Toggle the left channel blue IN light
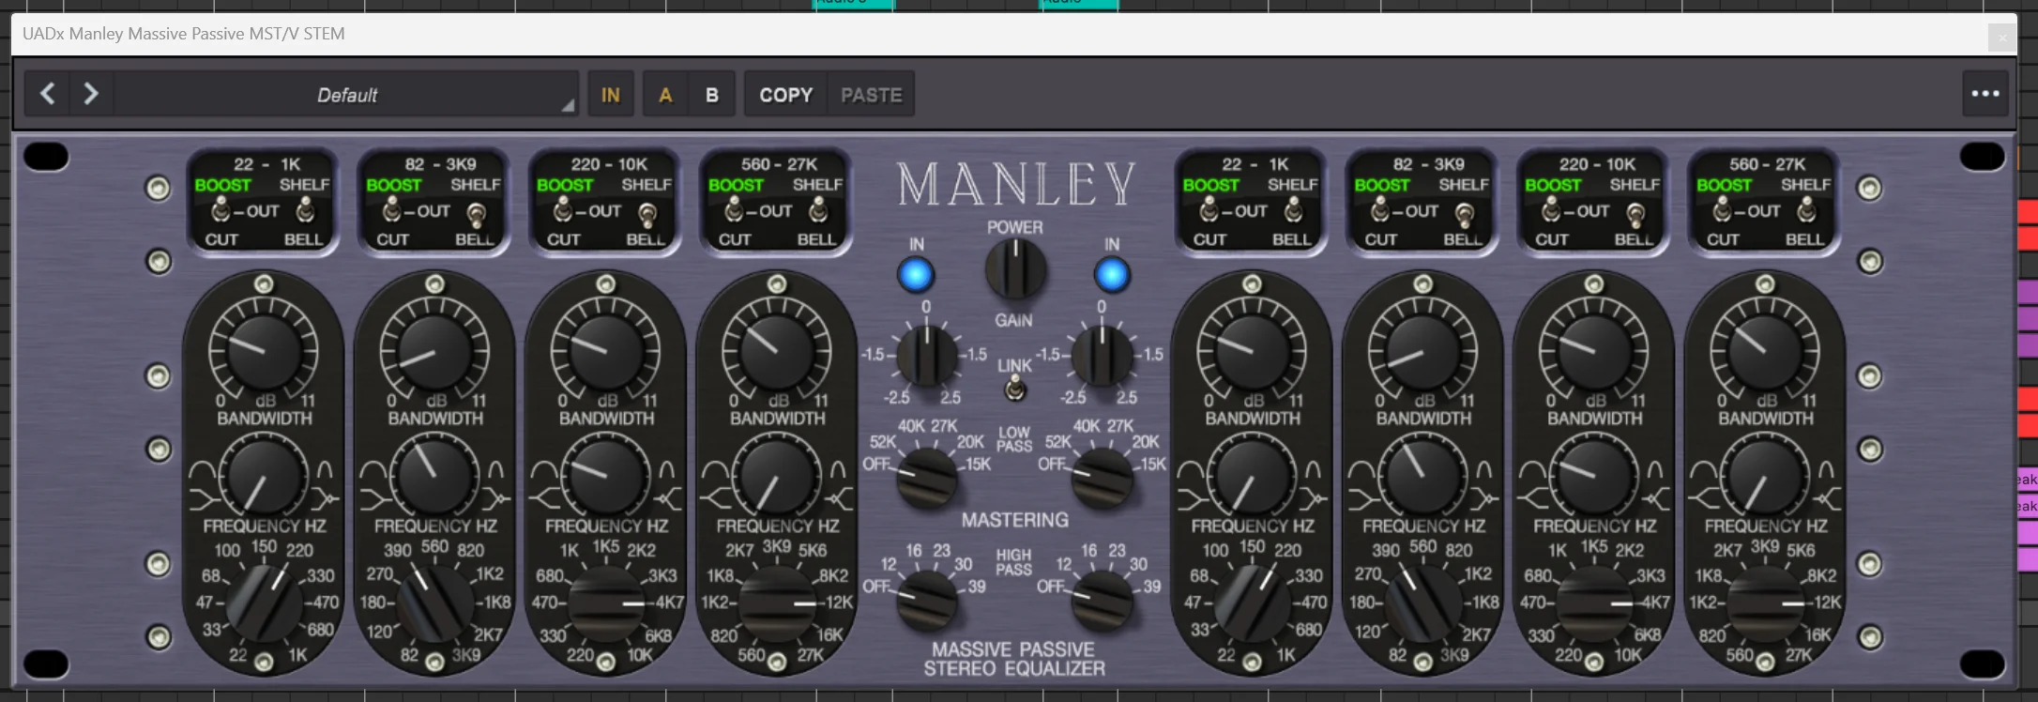Screen dimensions: 2038x702 916,275
